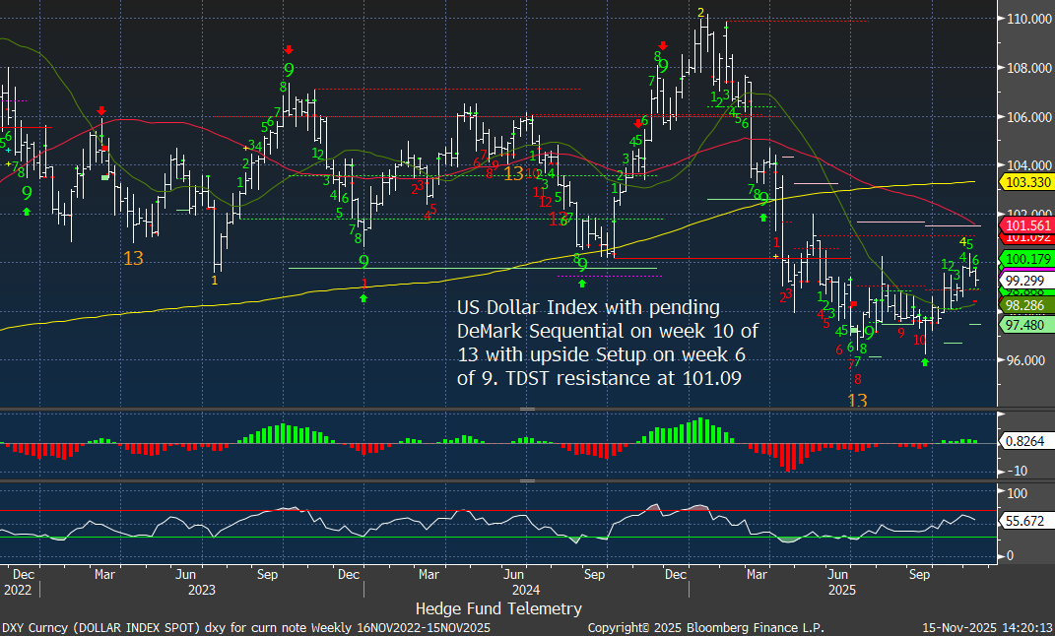The width and height of the screenshot is (1055, 636).
Task: Click the yellow 103.330 moving average label
Action: (x=1024, y=183)
